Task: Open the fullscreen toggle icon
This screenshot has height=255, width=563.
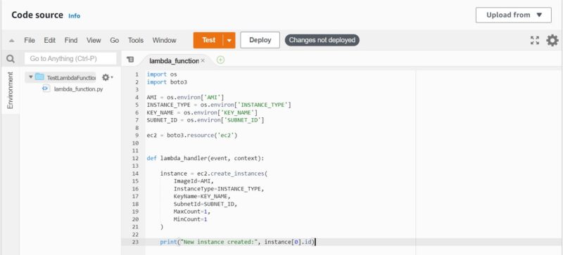Action: coord(535,40)
